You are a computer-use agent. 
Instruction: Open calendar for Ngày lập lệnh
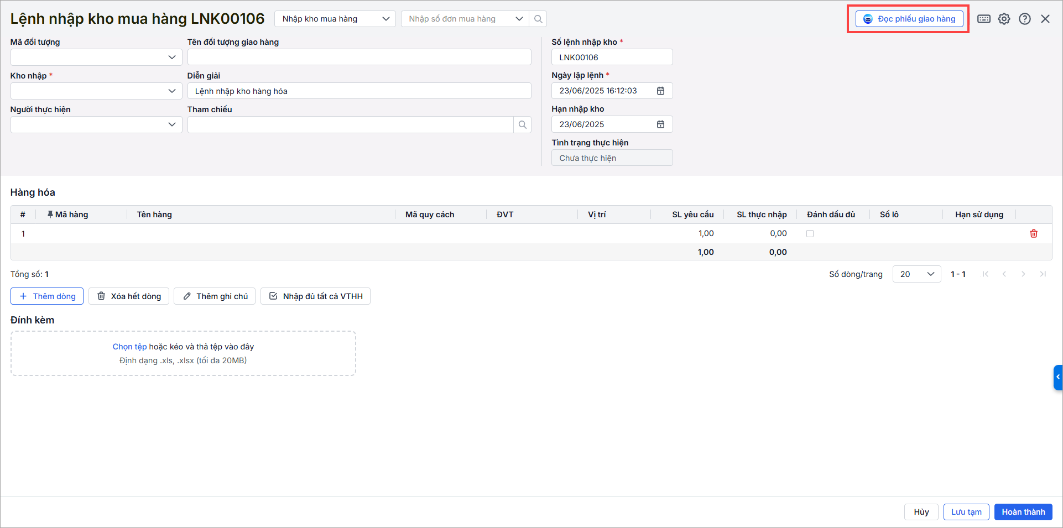pyautogui.click(x=660, y=91)
